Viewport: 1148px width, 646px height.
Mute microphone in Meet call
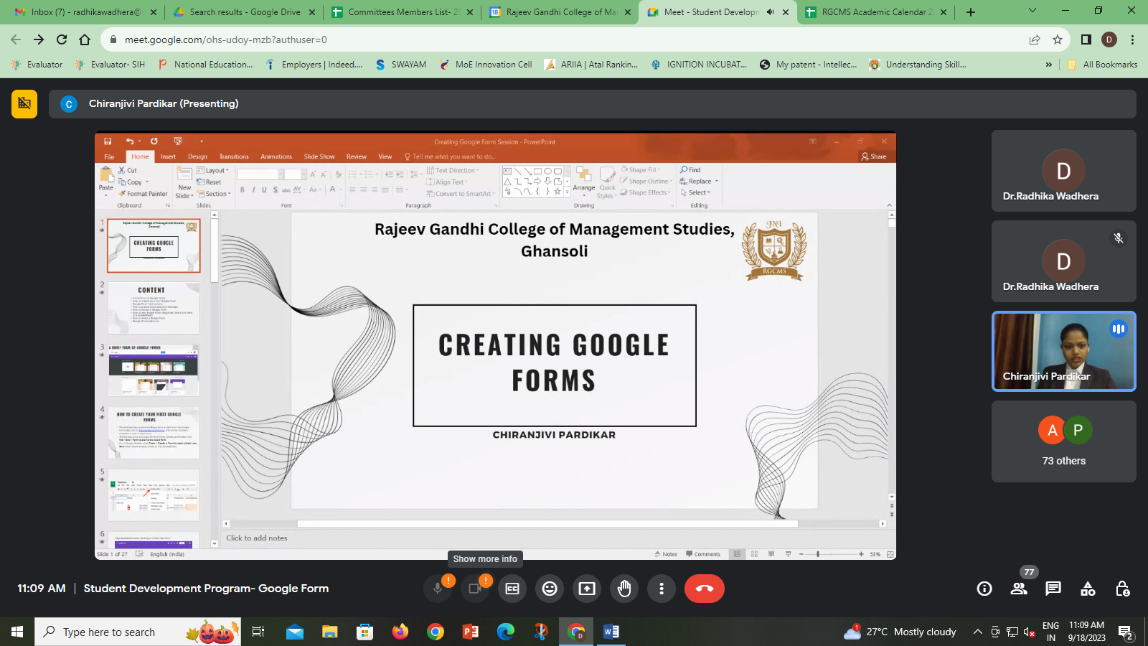[x=438, y=589]
